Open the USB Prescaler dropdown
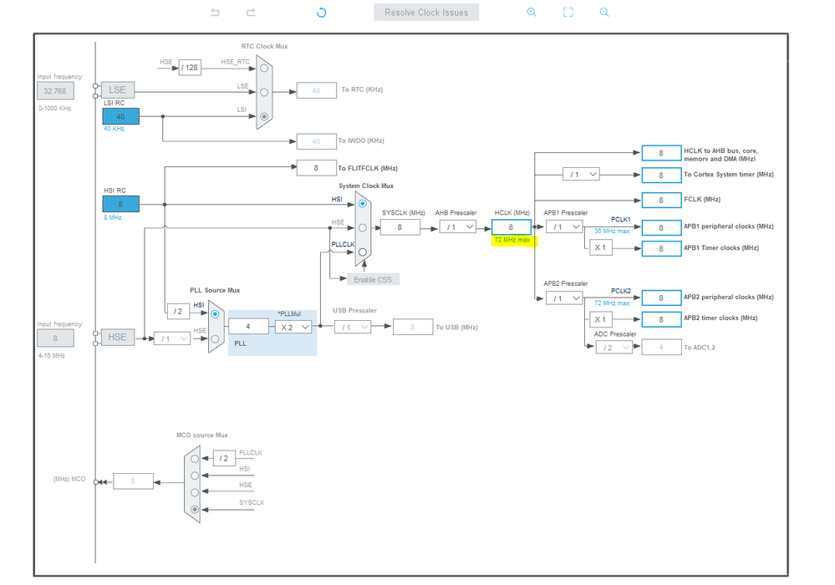 (x=353, y=328)
